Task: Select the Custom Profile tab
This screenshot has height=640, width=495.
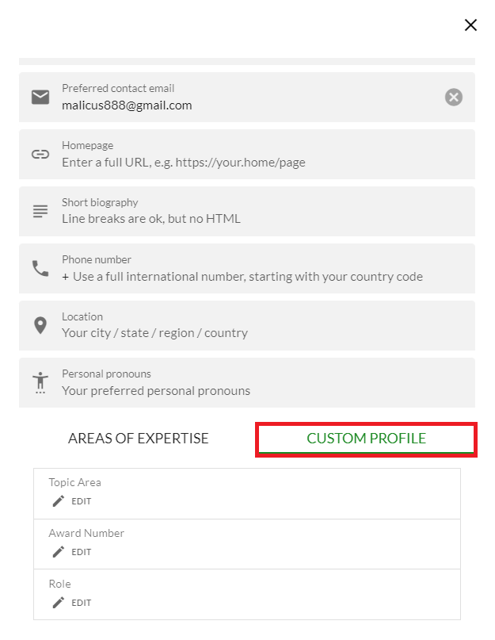Action: pos(366,439)
